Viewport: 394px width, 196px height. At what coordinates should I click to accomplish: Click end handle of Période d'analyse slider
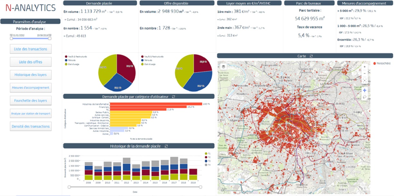tap(50, 38)
